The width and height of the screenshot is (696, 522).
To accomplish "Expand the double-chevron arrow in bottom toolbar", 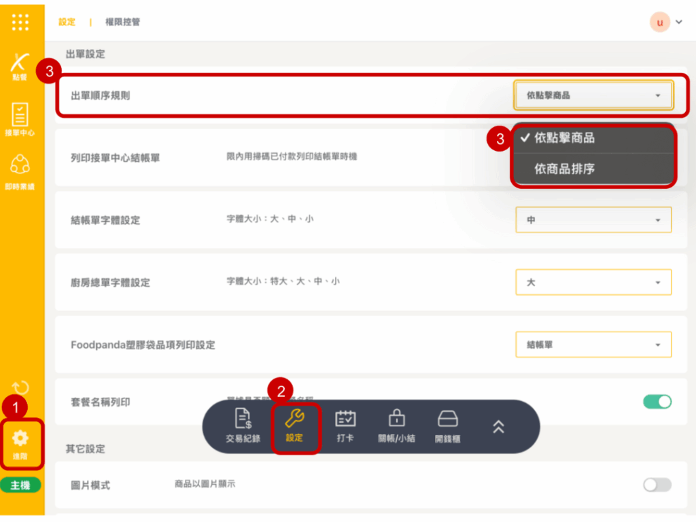I will click(x=498, y=426).
